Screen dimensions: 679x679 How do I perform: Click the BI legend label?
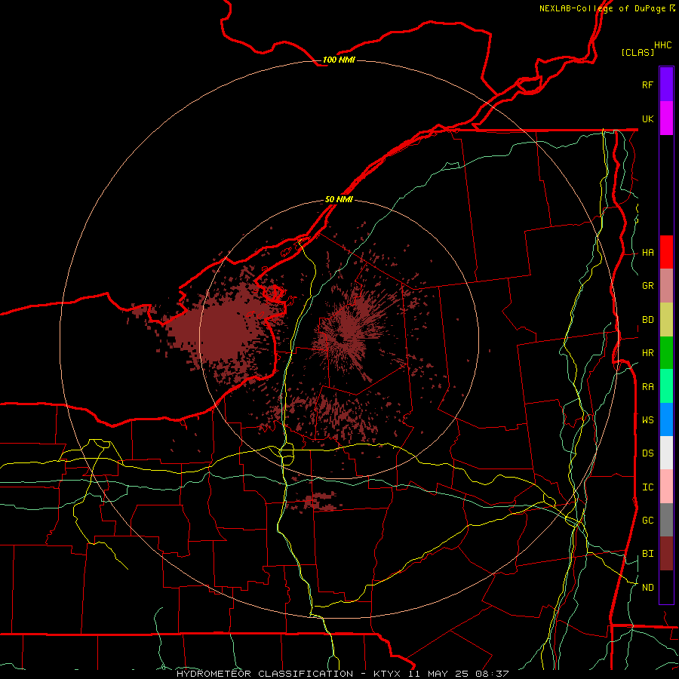(x=647, y=554)
